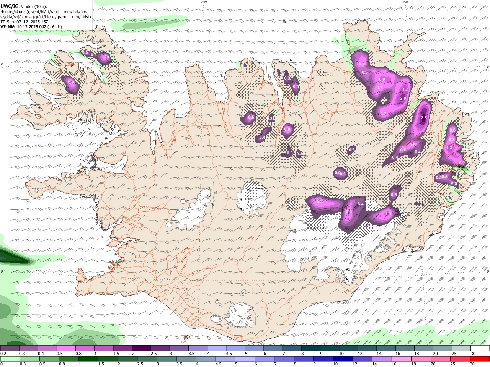Pick the darkest green swatch labelled 1
This screenshot has height=367, width=490.
(88, 359)
